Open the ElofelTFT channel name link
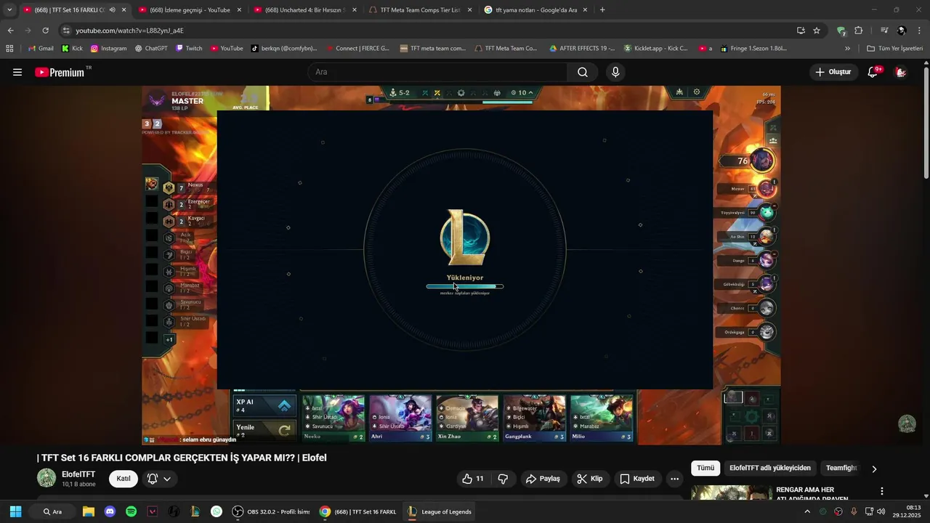 coord(78,474)
